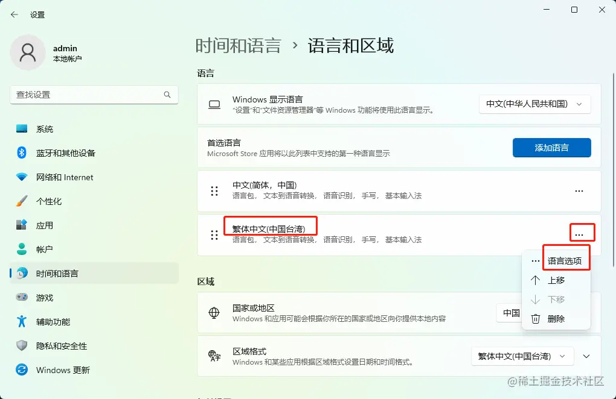
Task: Open 系统 settings category
Action: (94, 129)
